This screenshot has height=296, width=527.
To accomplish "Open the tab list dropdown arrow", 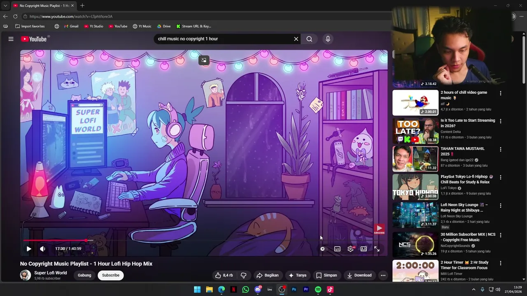I will click(x=5, y=6).
